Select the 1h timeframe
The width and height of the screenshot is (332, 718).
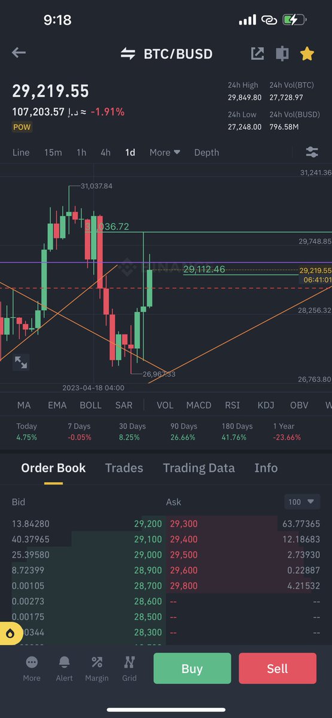point(81,153)
